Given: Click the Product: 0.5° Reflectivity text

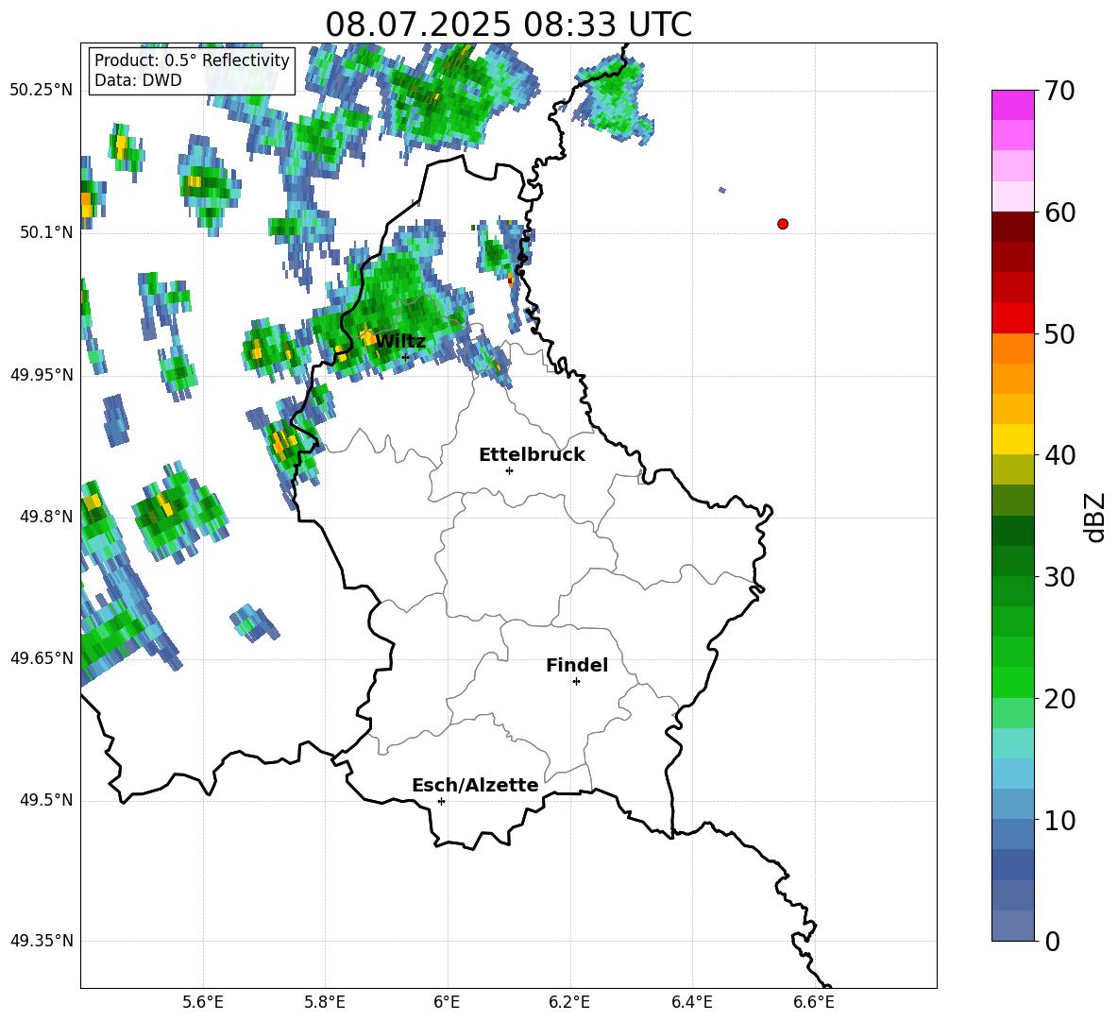Looking at the screenshot, I should 192,60.
